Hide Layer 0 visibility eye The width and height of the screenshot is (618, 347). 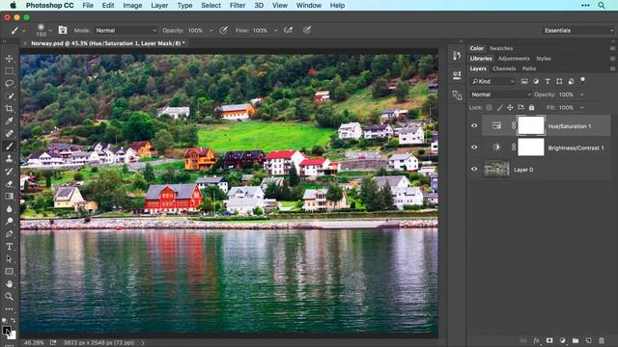point(474,170)
